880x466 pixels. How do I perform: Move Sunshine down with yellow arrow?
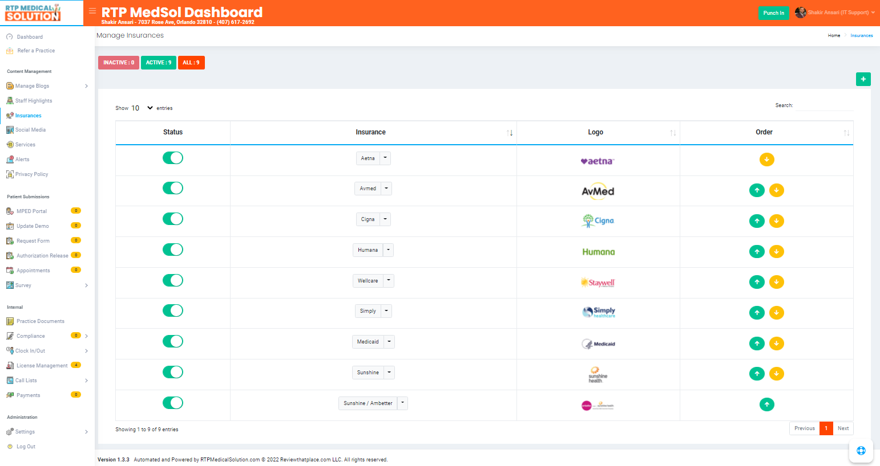click(776, 374)
